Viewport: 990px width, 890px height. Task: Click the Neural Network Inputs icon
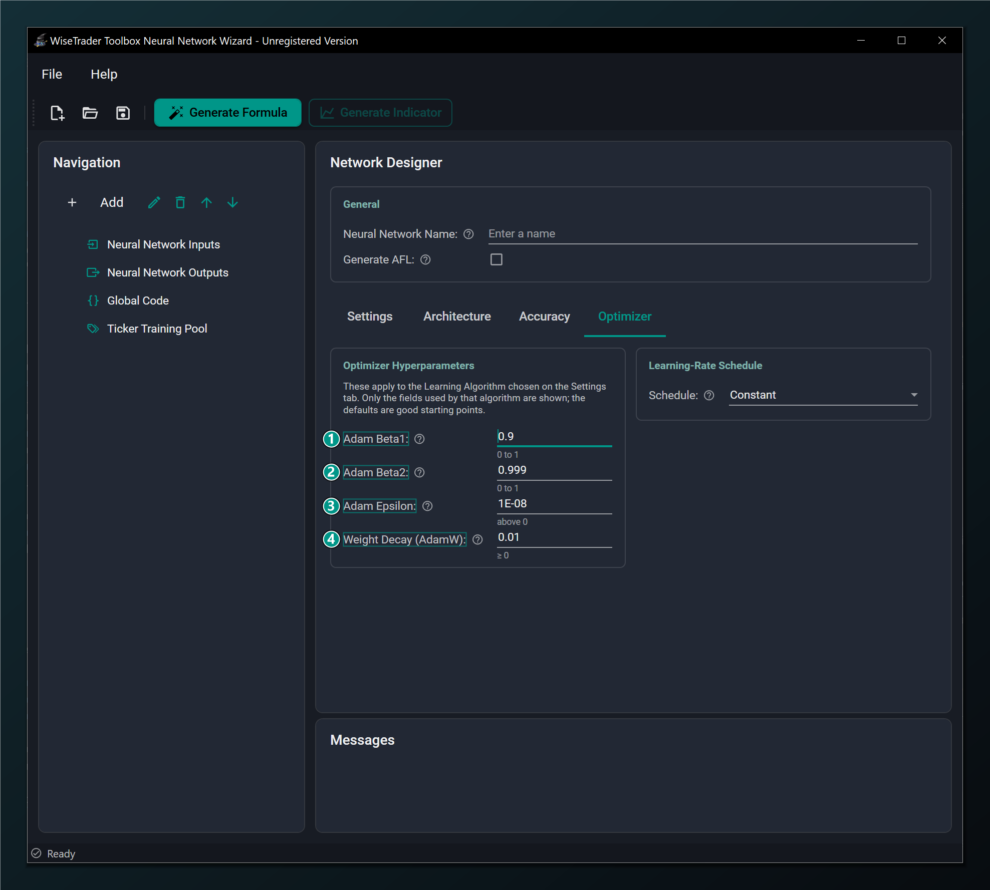pyautogui.click(x=93, y=244)
